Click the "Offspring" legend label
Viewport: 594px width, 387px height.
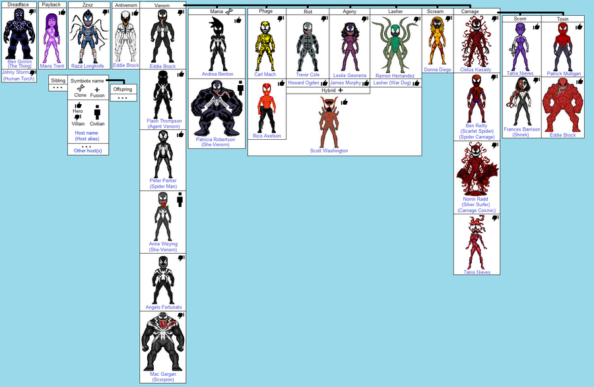[123, 89]
